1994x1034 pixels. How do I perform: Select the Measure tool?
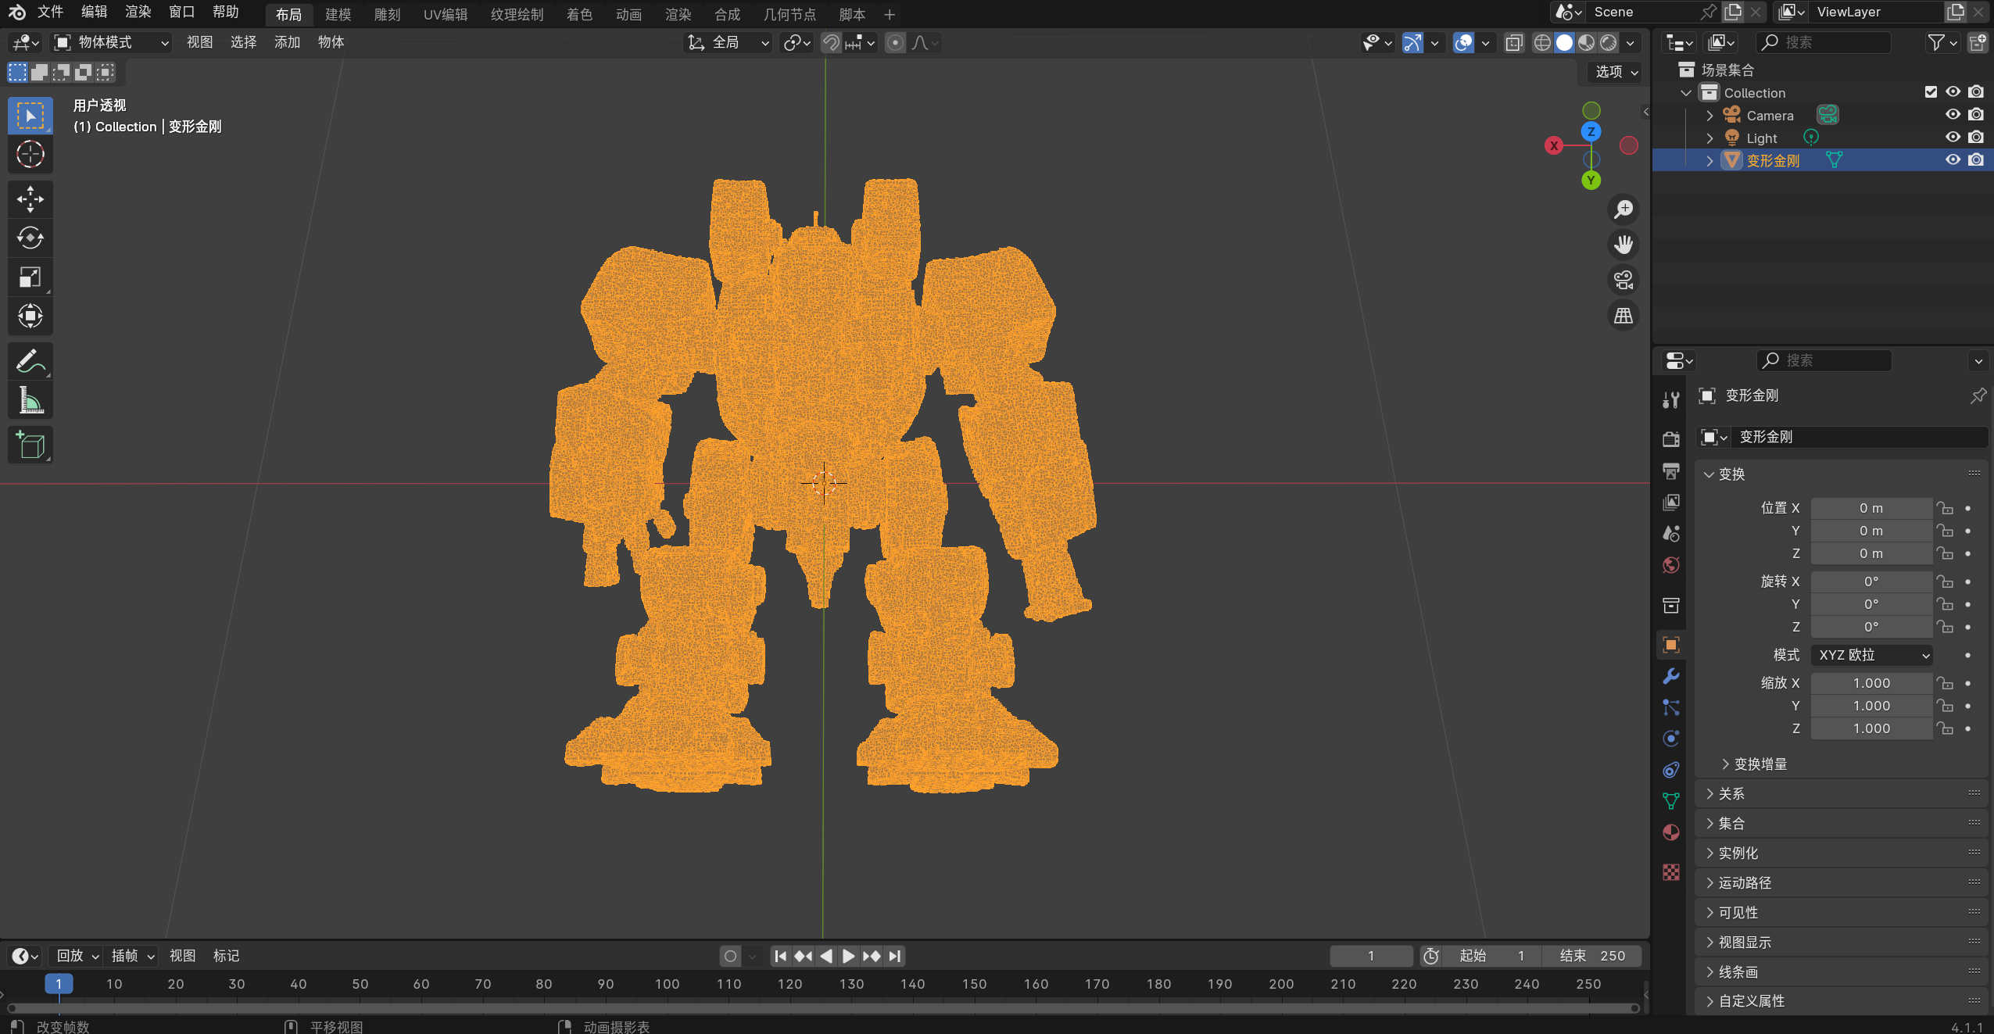pyautogui.click(x=30, y=401)
